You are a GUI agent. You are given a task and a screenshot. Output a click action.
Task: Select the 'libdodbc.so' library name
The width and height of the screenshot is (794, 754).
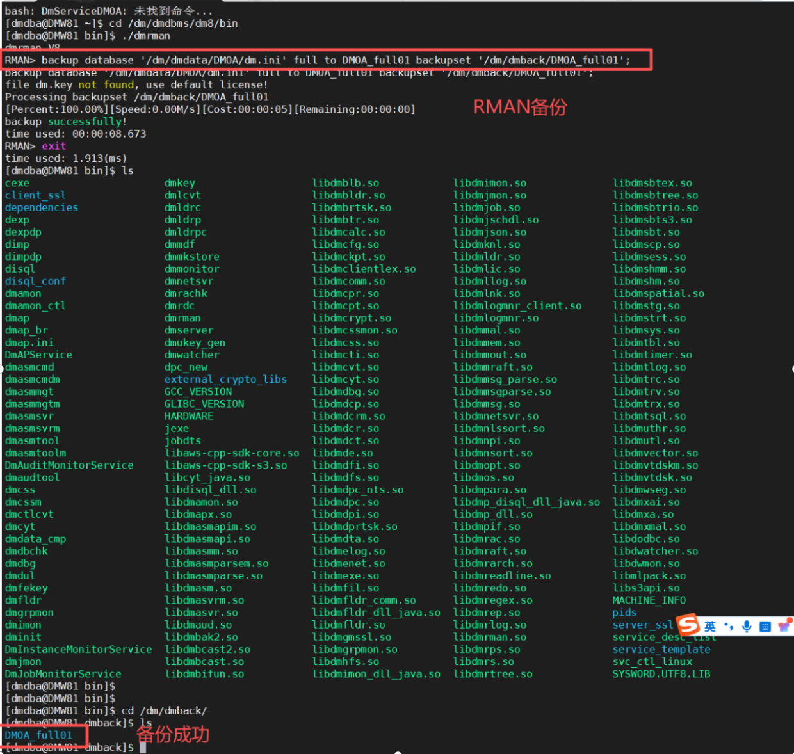[x=646, y=539]
